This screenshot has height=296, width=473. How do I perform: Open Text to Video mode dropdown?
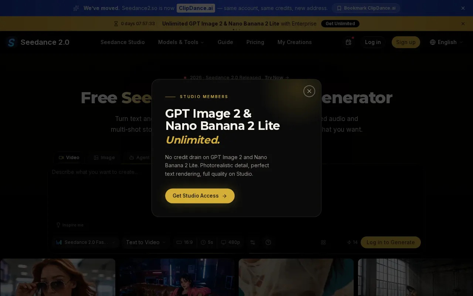(x=146, y=242)
